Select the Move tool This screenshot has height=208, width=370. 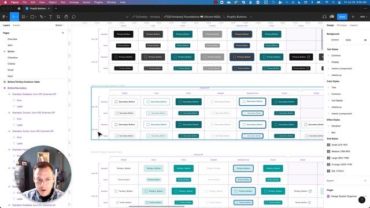(x=13, y=17)
